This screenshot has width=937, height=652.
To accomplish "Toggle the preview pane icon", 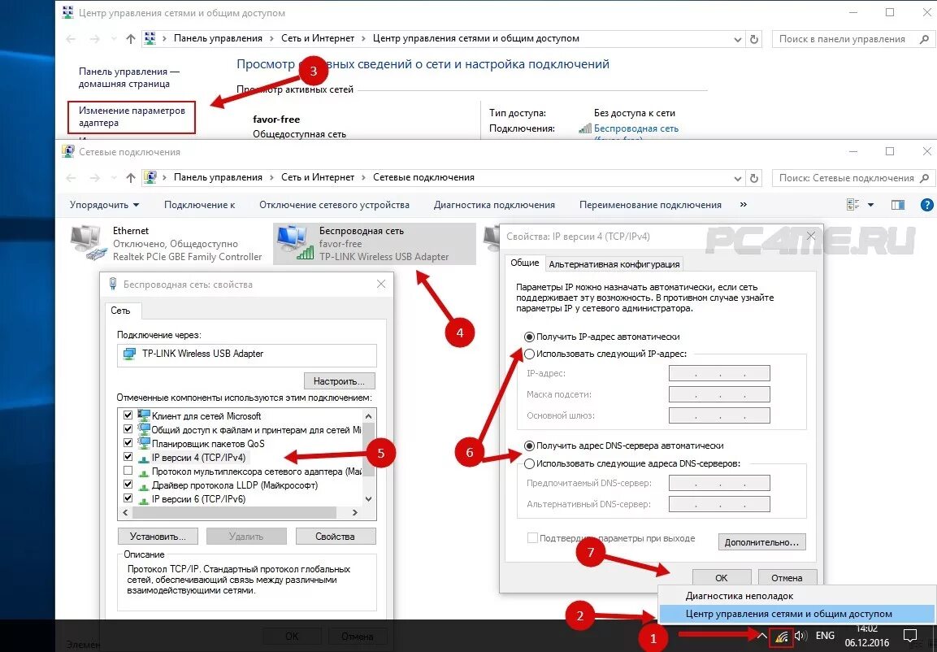I will click(897, 205).
